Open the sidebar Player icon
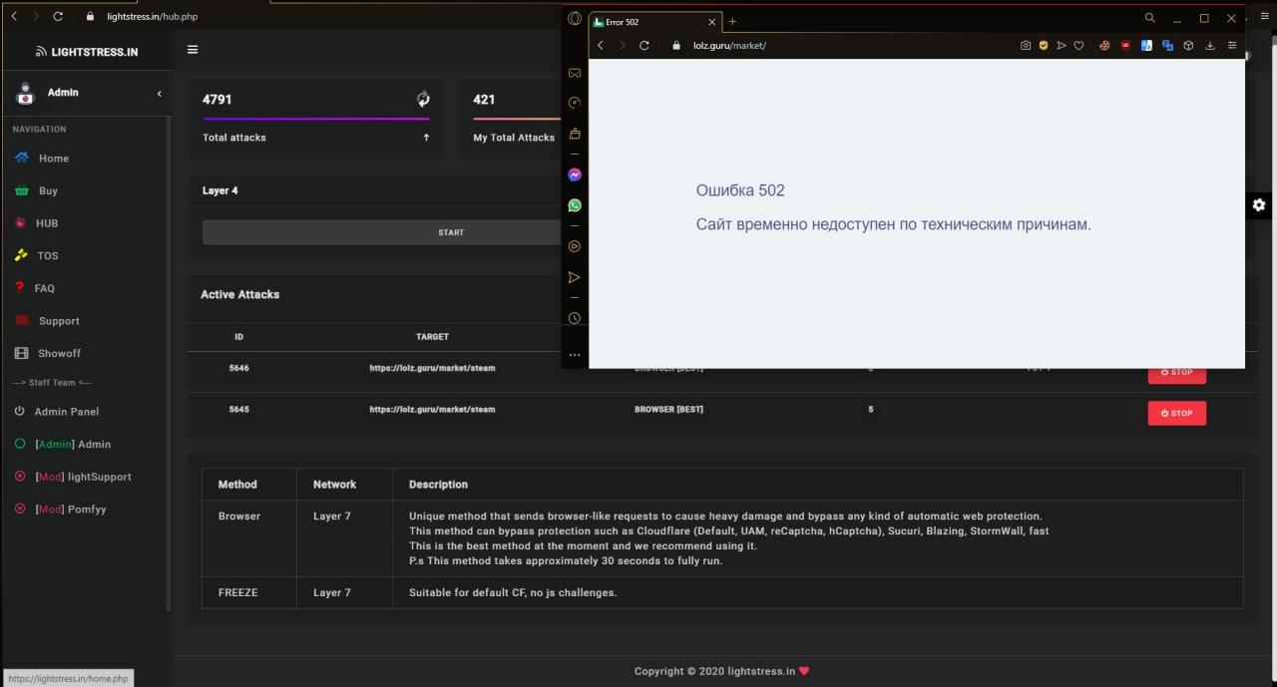 (x=575, y=246)
